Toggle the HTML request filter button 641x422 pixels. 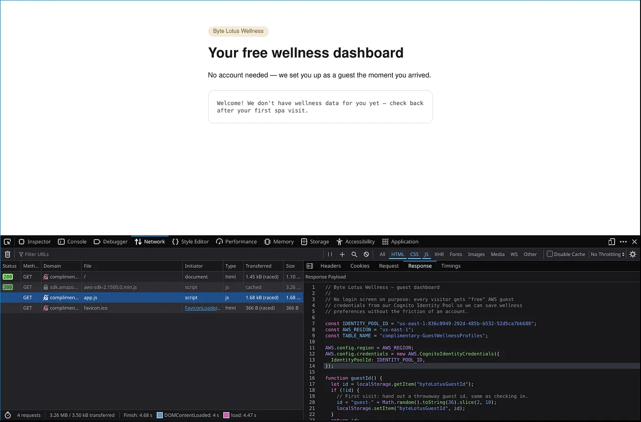click(398, 254)
